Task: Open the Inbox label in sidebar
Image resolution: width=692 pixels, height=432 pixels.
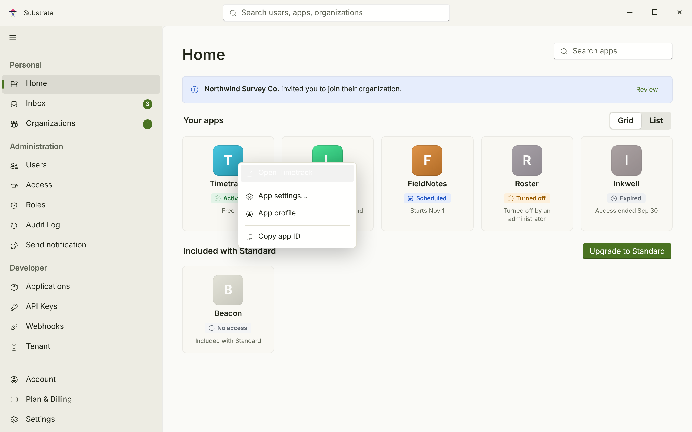Action: (x=35, y=103)
